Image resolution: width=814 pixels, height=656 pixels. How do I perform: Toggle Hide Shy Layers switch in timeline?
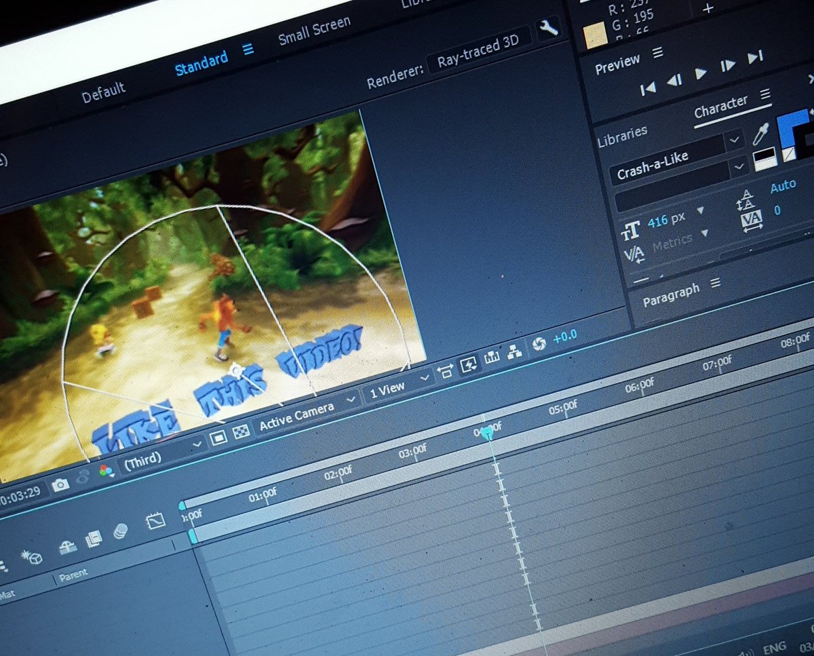click(67, 547)
